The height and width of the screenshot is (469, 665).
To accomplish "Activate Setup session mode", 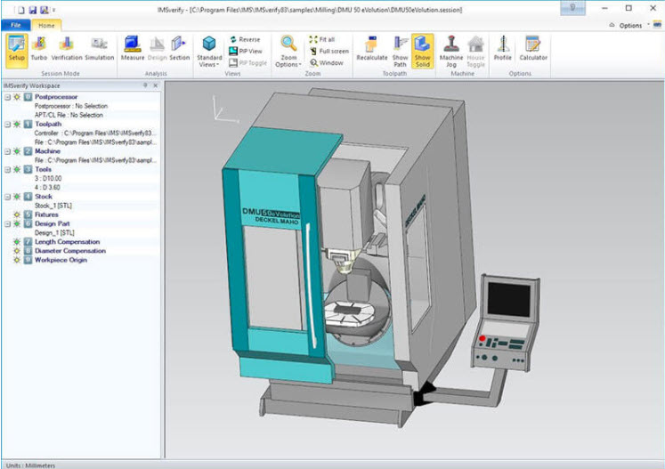I will (17, 51).
